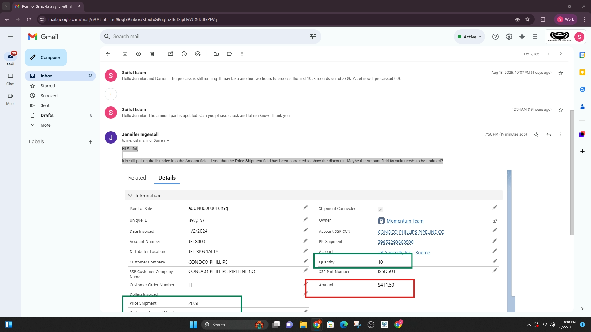Image resolution: width=591 pixels, height=332 pixels.
Task: Click the Report spam icon
Action: tap(139, 54)
